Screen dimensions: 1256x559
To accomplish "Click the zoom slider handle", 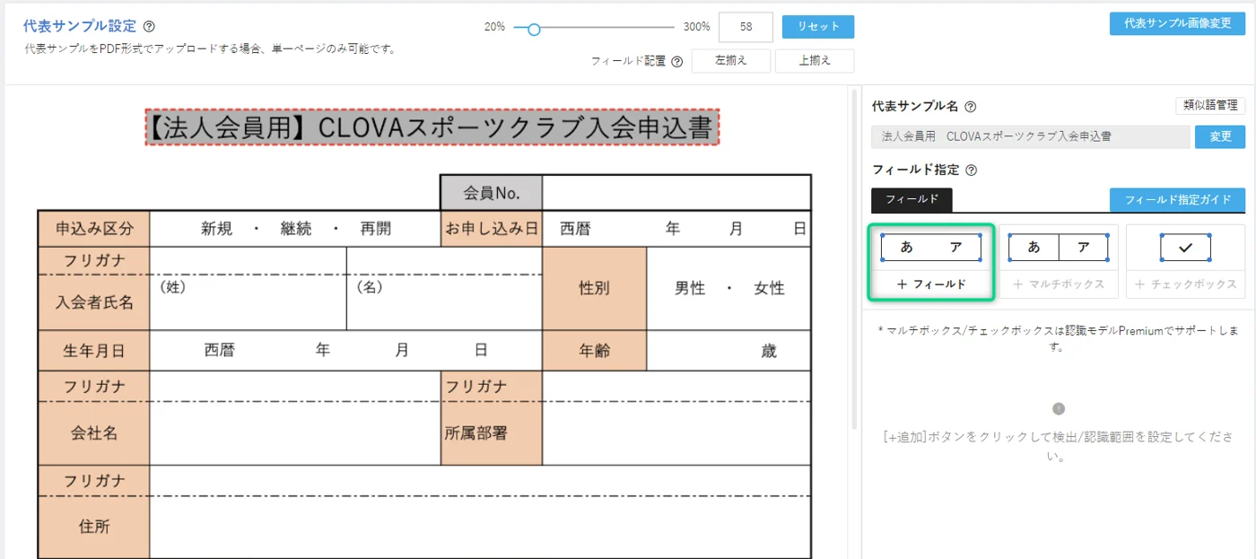I will (x=534, y=29).
